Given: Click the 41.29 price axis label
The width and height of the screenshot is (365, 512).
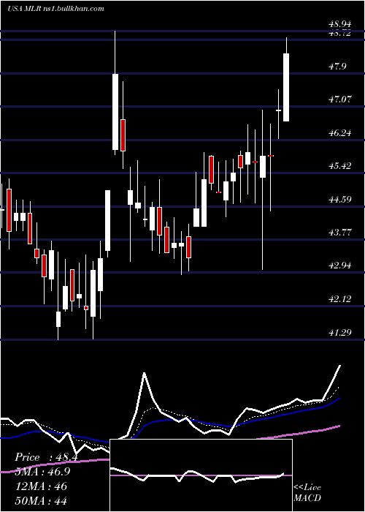Looking at the screenshot, I should tap(340, 333).
